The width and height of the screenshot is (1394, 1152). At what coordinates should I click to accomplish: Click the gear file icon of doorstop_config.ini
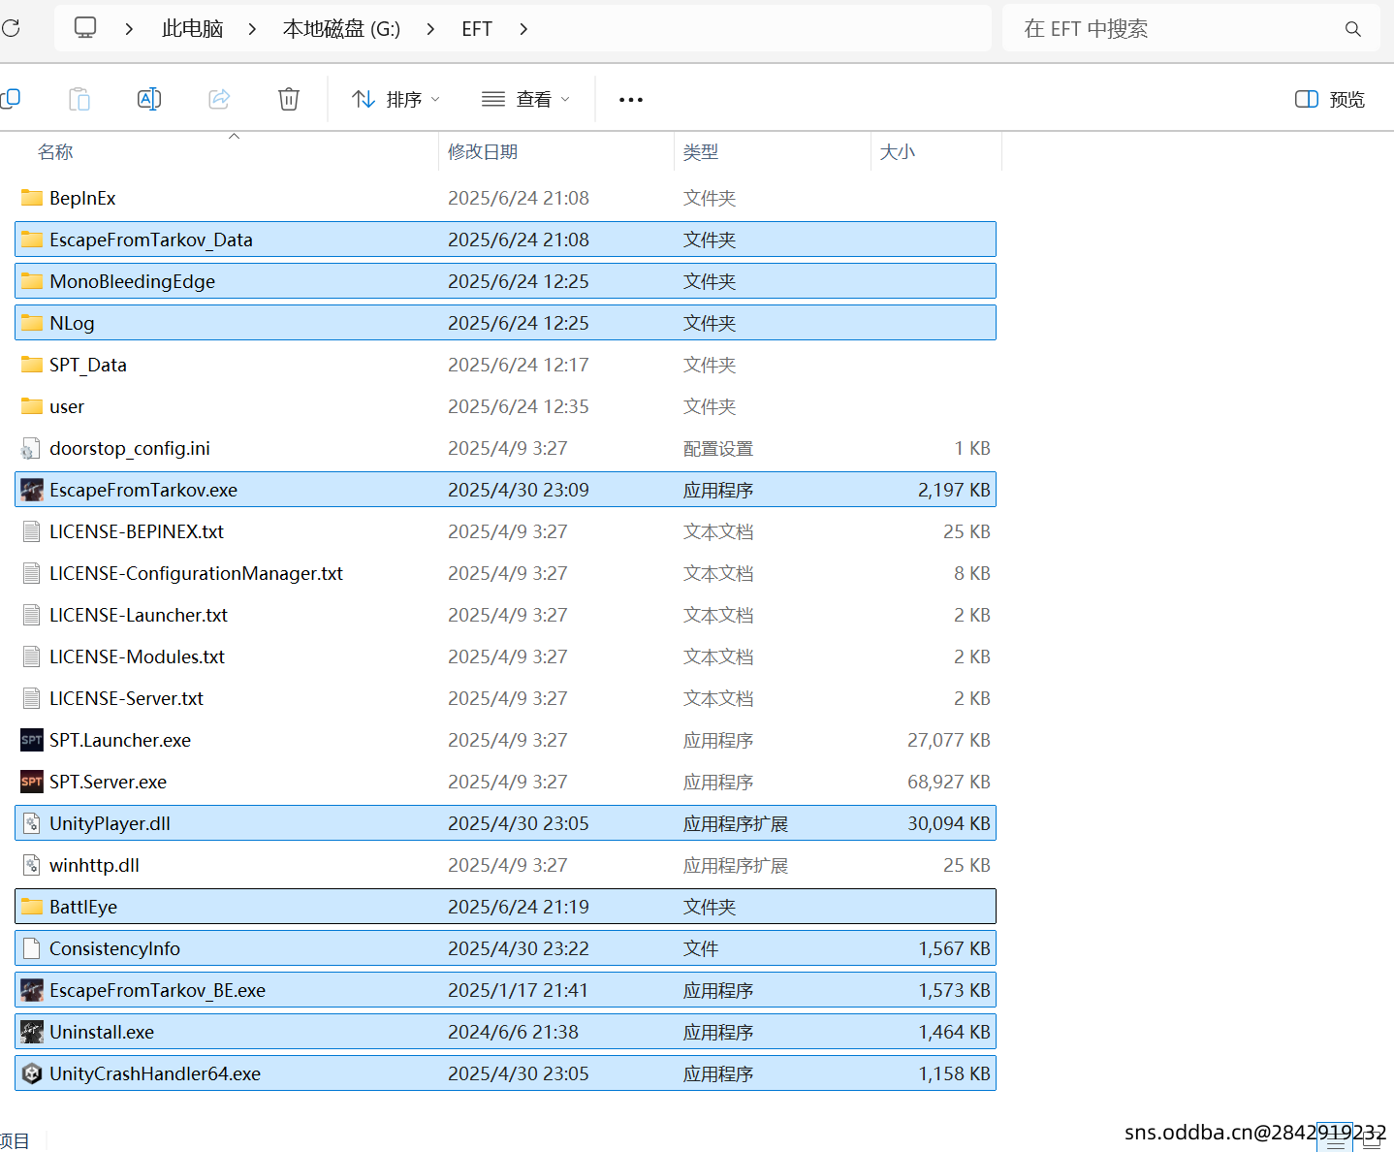pos(32,448)
